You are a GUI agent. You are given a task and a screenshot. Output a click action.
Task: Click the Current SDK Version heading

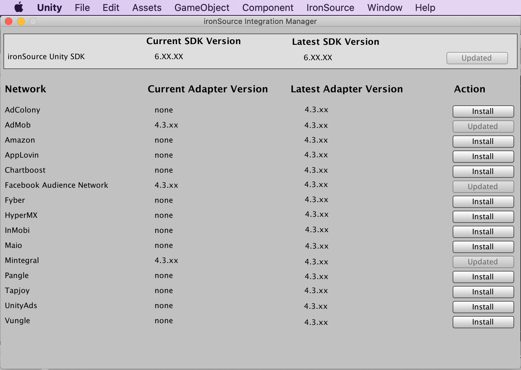point(193,41)
